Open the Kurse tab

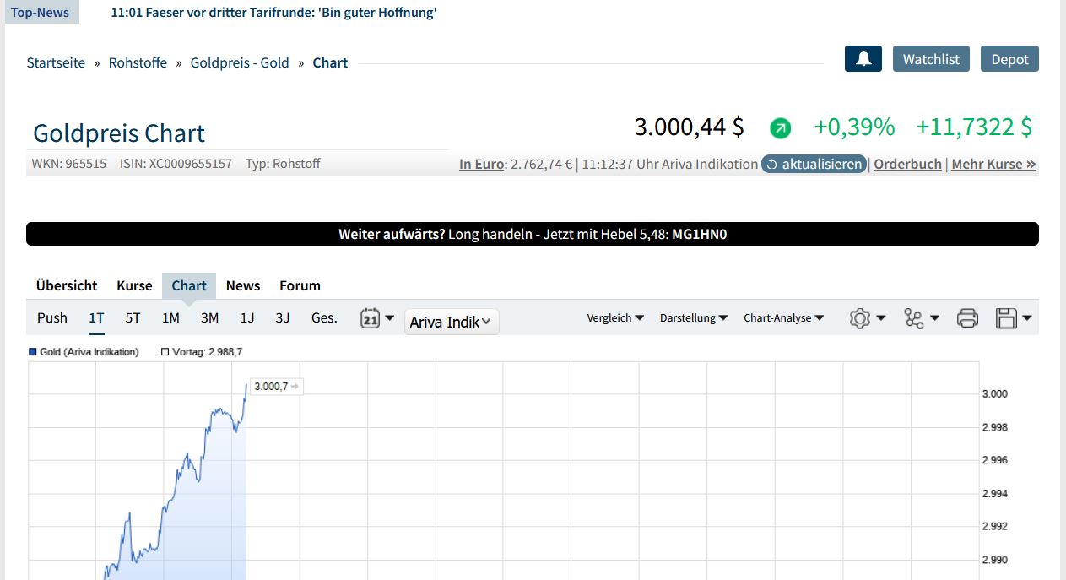(134, 285)
